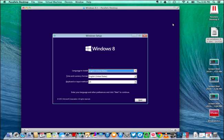224x140 pixels.
Task: Open Evernote from the Dock
Action: pyautogui.click(x=146, y=135)
